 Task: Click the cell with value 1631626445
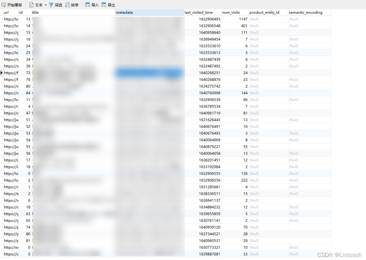coord(203,120)
